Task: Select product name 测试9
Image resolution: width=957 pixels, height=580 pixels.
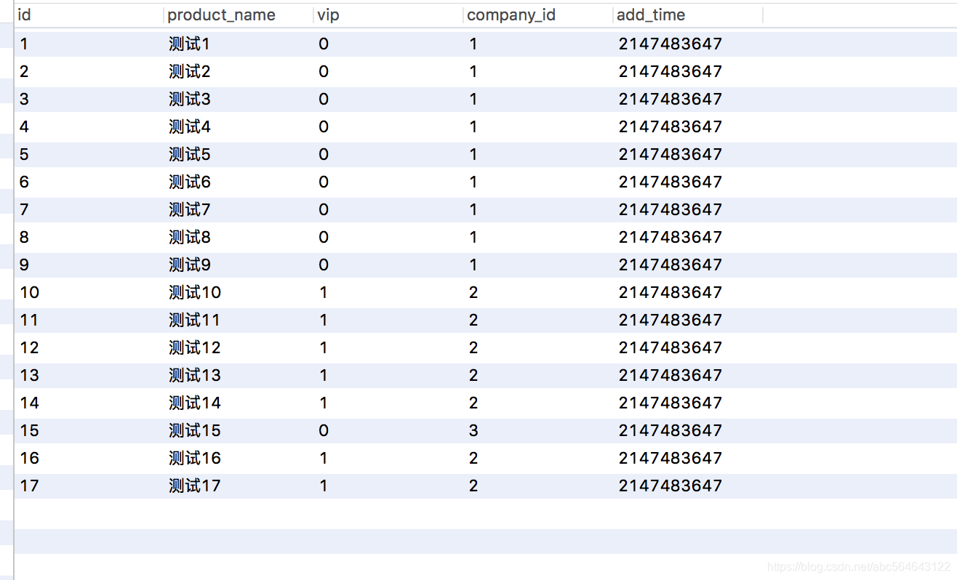Action: [x=189, y=265]
